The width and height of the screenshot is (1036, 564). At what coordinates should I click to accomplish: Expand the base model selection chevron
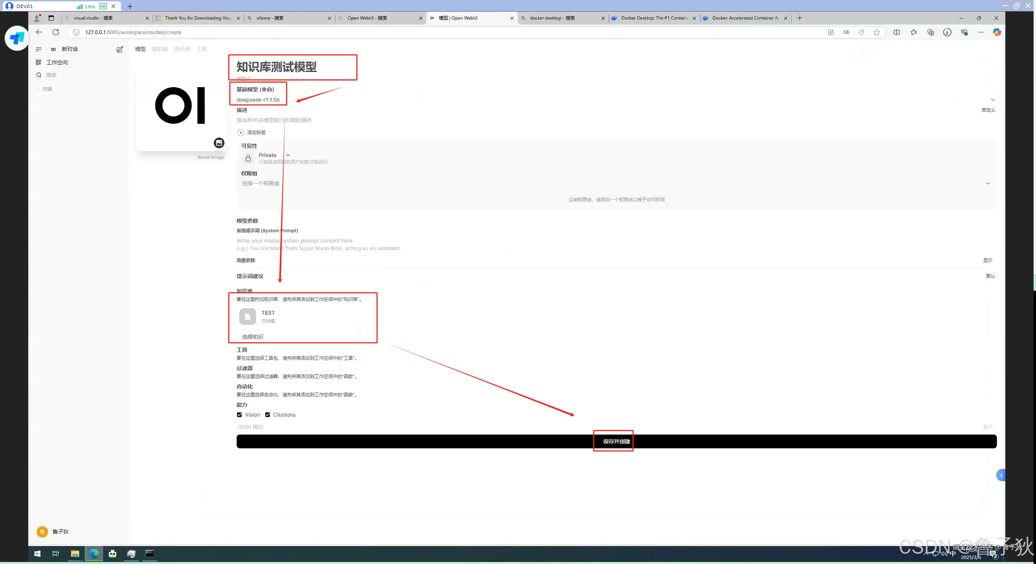click(992, 100)
